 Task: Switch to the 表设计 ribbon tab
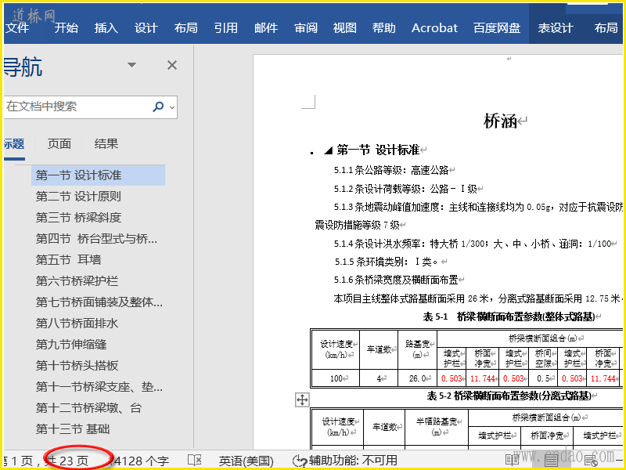556,28
